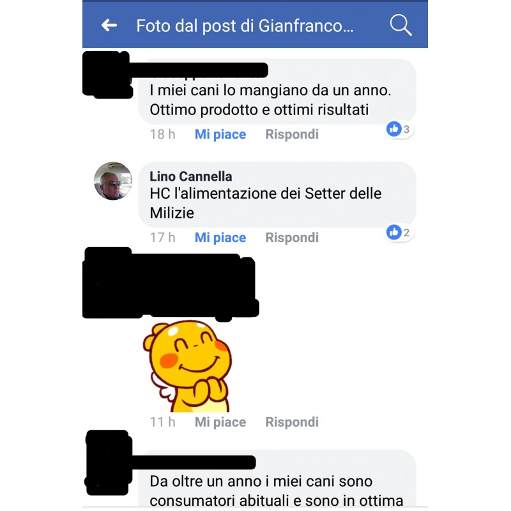Tap the back arrow in header
Viewport: 511px width, 511px height.
tap(109, 25)
